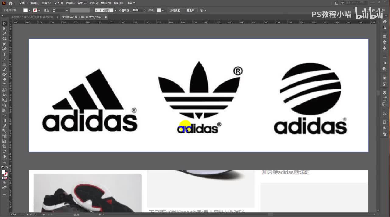
Task: Toggle the drawing mode button
Action: click(x=5, y=183)
